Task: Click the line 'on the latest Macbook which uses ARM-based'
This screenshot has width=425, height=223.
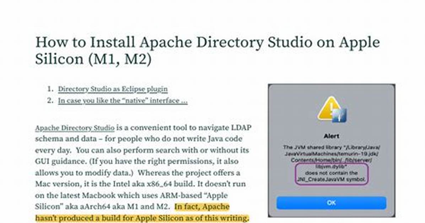Action: (x=131, y=195)
